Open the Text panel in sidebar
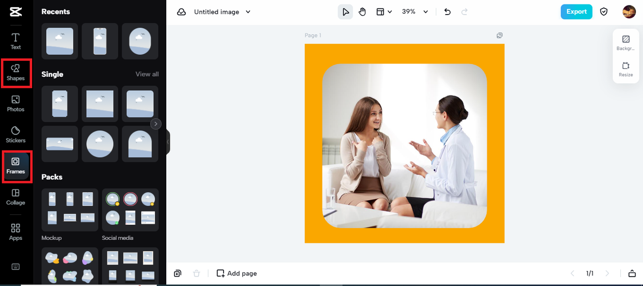The height and width of the screenshot is (286, 643). pyautogui.click(x=16, y=41)
